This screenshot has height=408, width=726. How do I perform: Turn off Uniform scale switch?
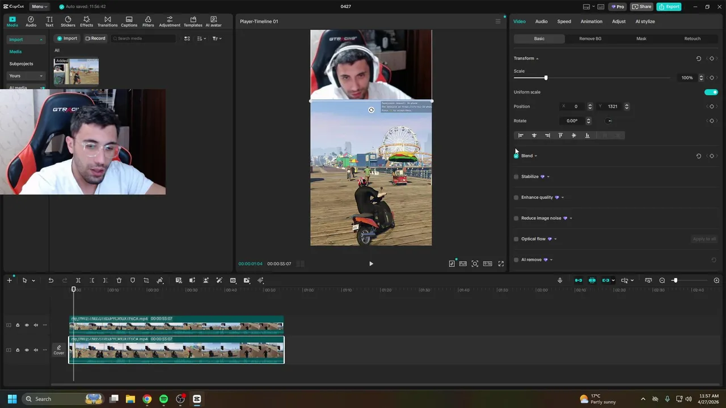[711, 92]
